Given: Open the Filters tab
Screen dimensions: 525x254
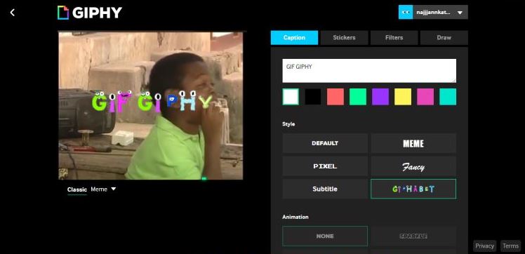Looking at the screenshot, I should (x=394, y=38).
